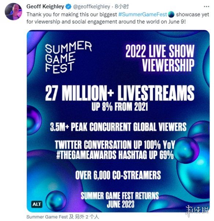Open tagged people link Summer Game Fest 及另外 2 个人
The height and width of the screenshot is (221, 214).
(x=63, y=217)
